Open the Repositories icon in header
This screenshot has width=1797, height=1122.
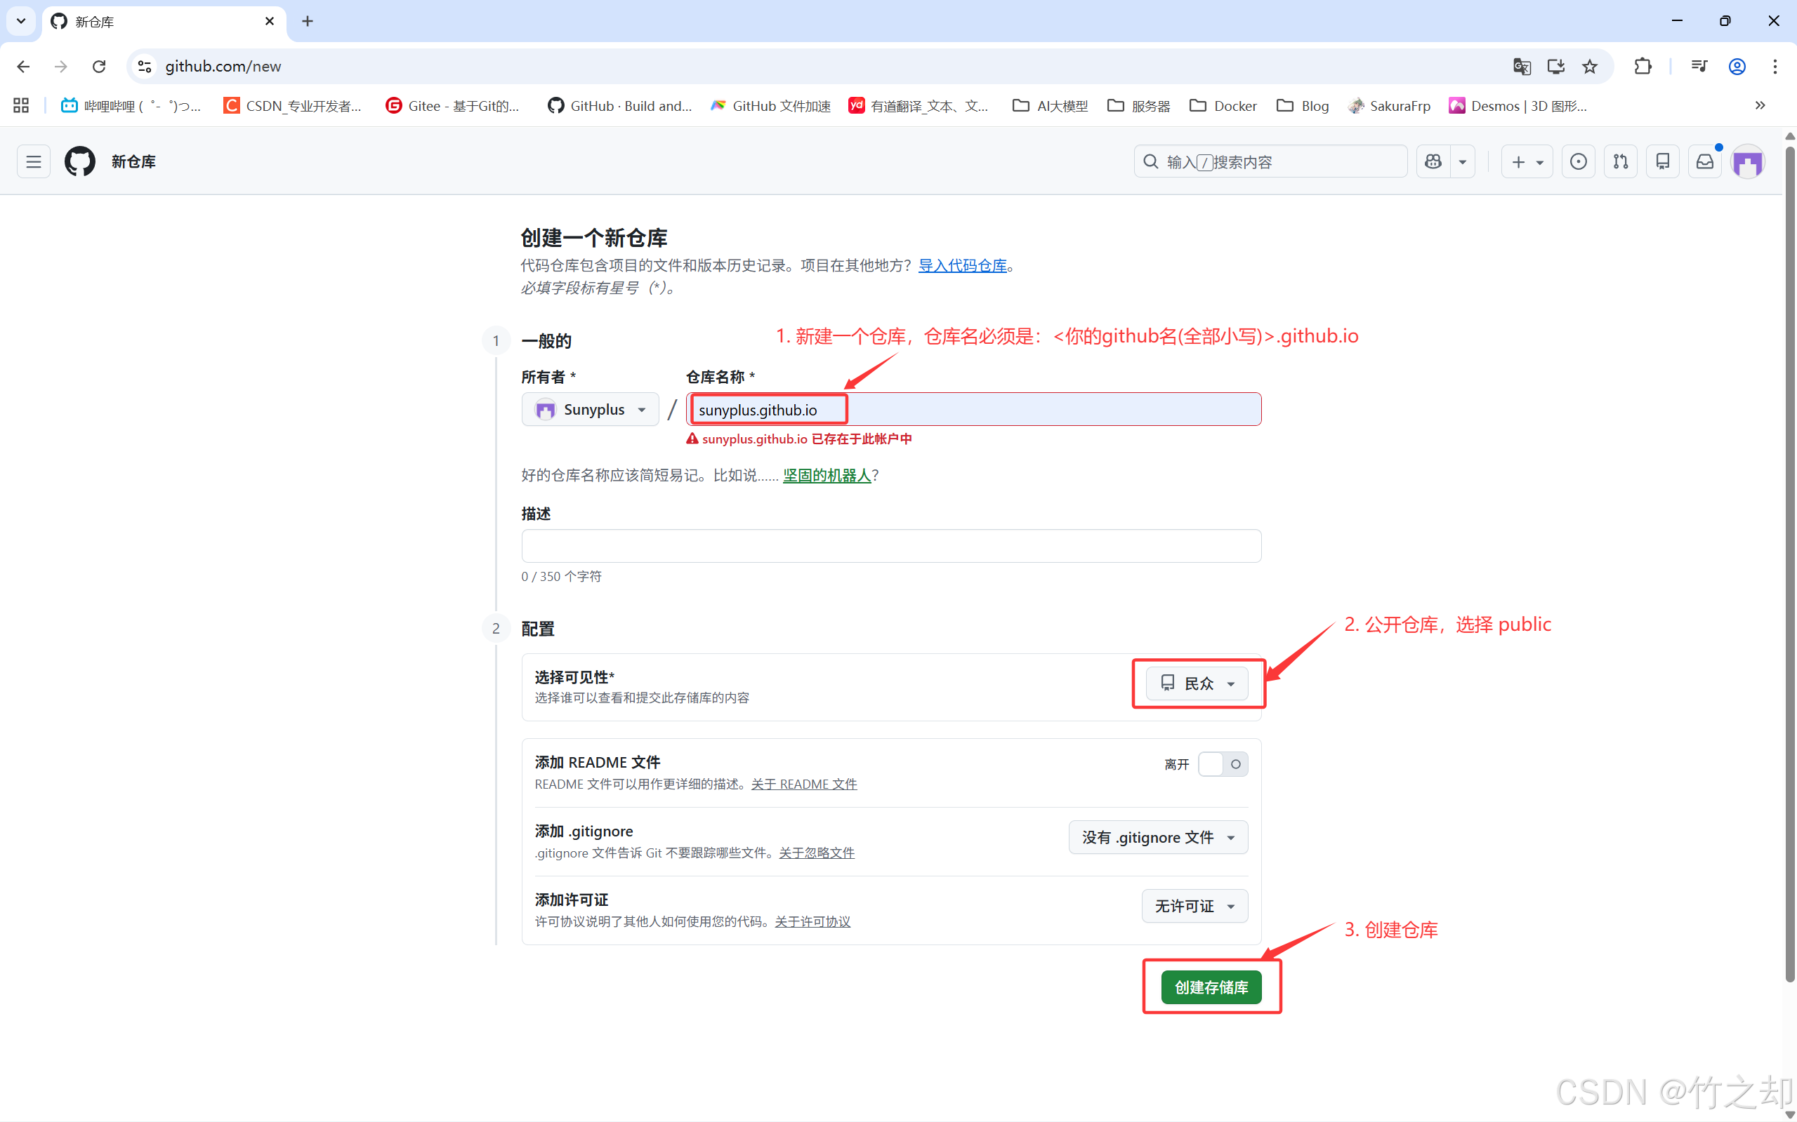click(x=1663, y=162)
